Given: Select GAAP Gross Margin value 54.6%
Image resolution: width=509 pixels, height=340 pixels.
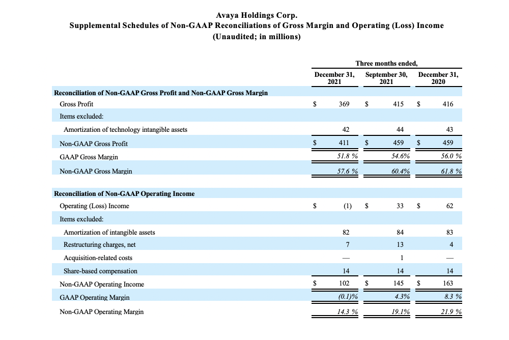Looking at the screenshot, I should click(400, 156).
